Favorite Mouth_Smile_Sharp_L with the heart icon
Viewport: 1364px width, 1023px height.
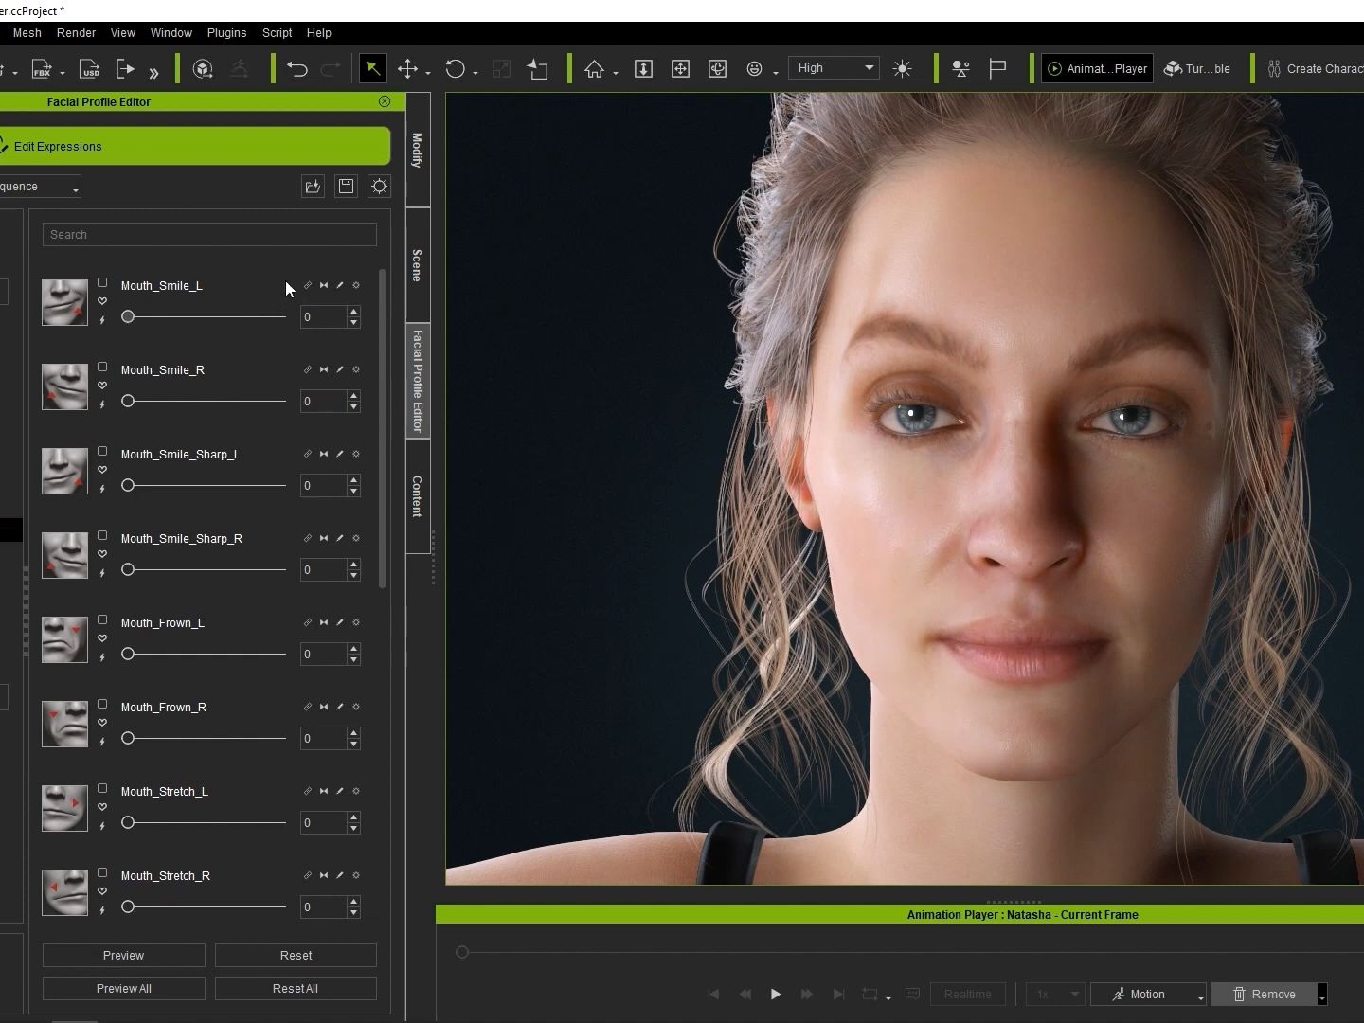pos(102,470)
